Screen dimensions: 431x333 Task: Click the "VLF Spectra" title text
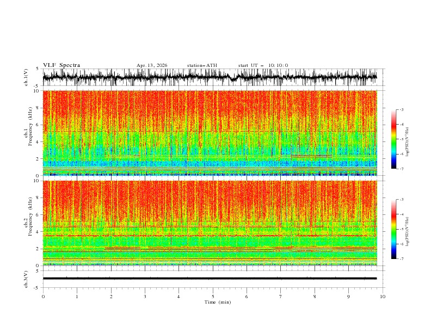(x=61, y=65)
